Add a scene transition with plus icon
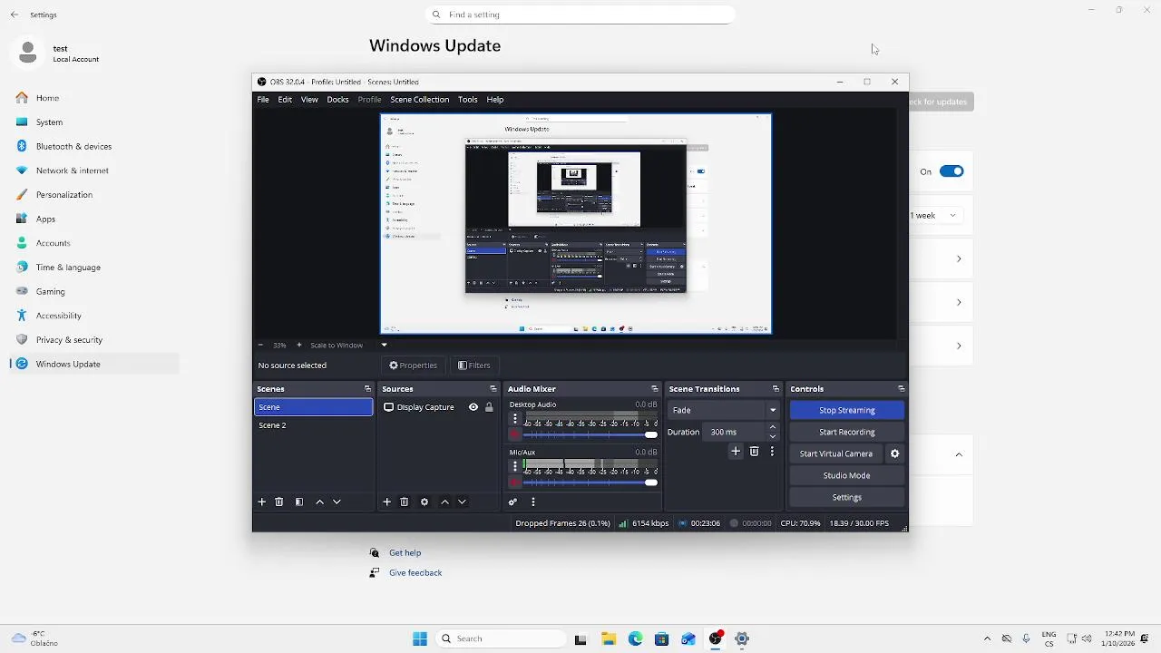The width and height of the screenshot is (1161, 653). coord(736,451)
